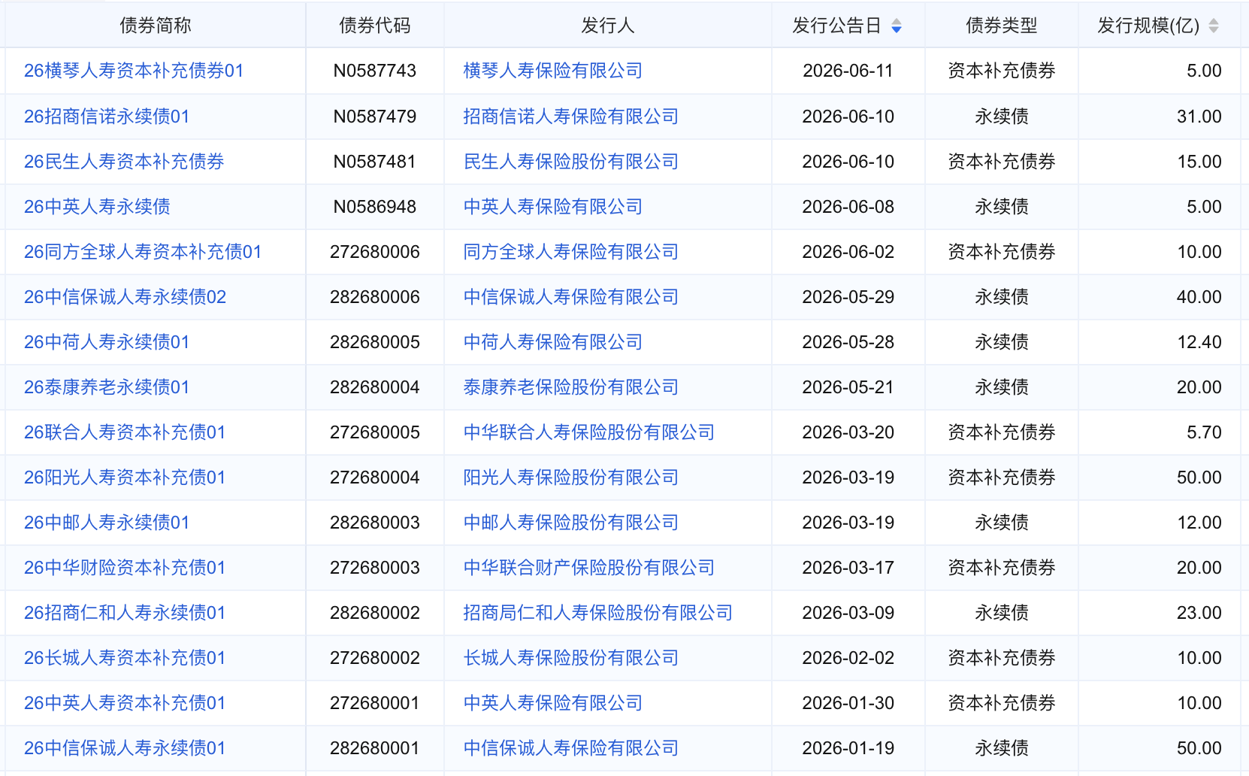Open issuer 民生人寿保险股份有限公司
1249x776 pixels.
click(571, 162)
